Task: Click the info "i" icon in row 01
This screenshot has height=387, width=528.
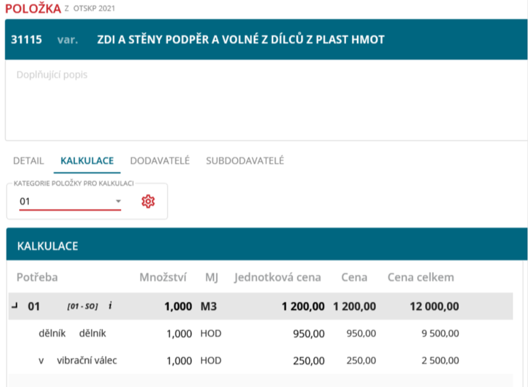Action: click(x=110, y=306)
